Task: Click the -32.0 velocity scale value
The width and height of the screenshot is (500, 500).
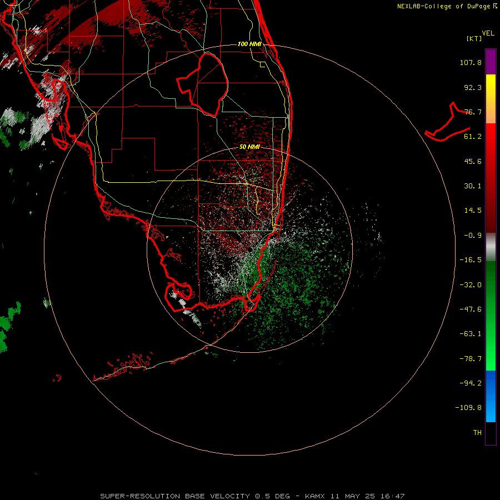Action: point(471,285)
